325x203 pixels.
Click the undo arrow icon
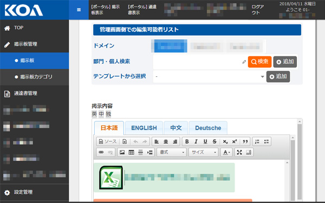pos(136,142)
